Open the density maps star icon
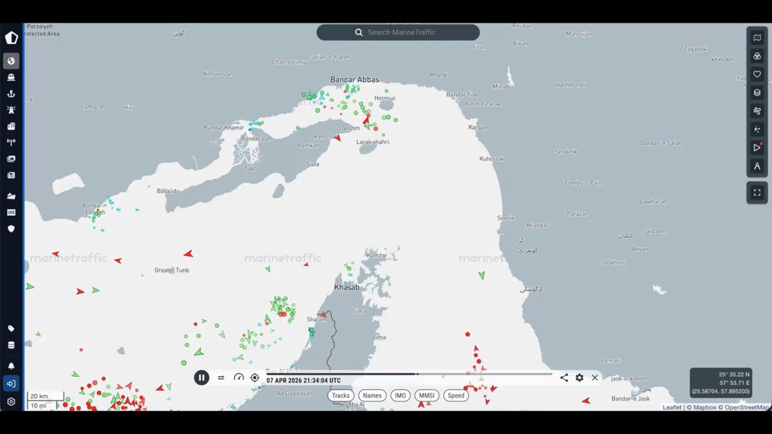The image size is (772, 434). (757, 129)
